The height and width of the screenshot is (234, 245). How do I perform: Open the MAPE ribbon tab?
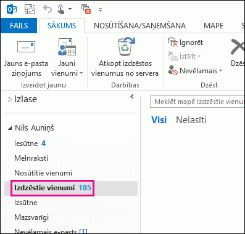[x=214, y=26]
